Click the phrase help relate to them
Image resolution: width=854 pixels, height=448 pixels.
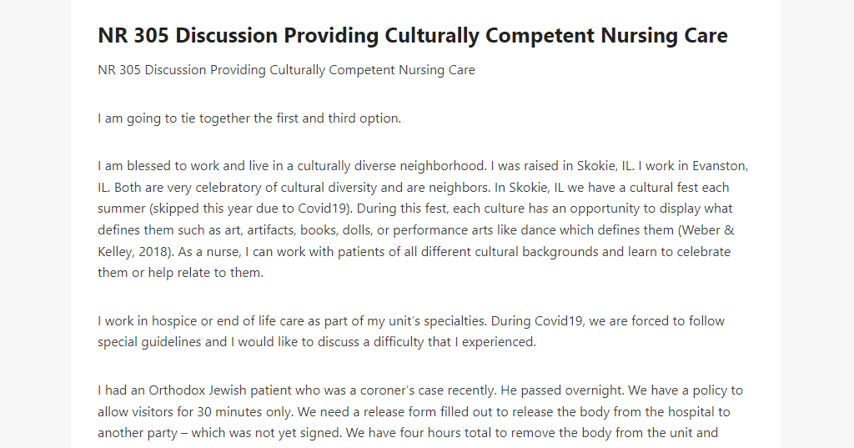tap(205, 273)
